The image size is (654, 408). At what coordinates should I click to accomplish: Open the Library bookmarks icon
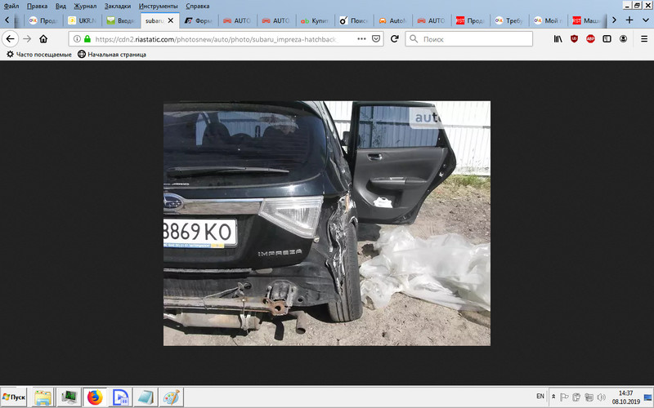[x=558, y=38]
